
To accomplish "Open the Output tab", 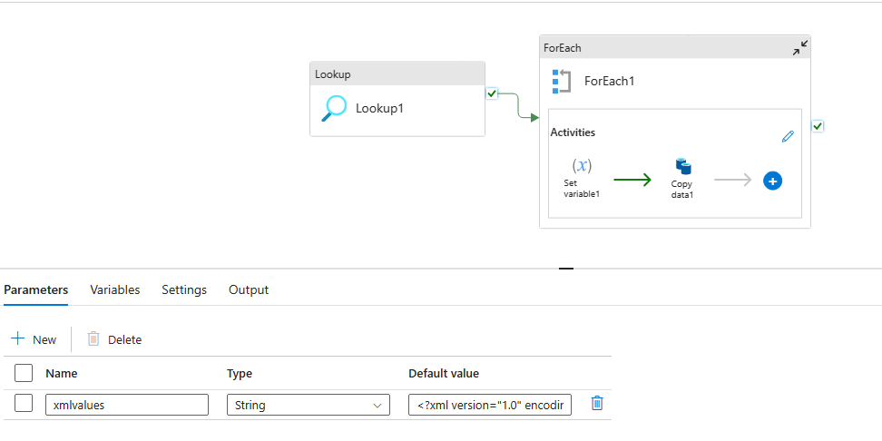I will (x=249, y=289).
